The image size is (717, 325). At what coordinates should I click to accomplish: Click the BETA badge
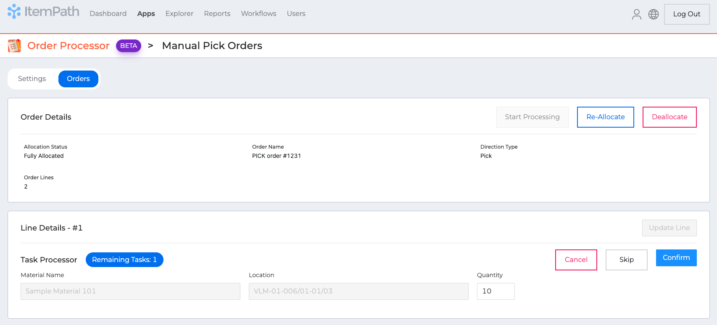coord(129,46)
